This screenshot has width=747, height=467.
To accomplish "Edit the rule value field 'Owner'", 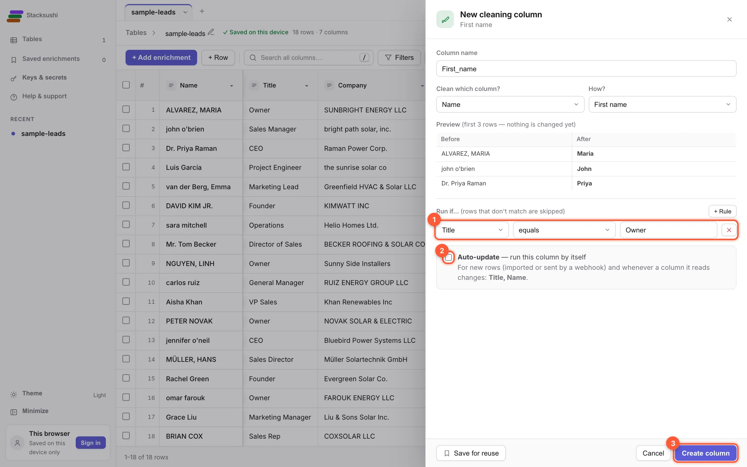I will click(x=668, y=230).
